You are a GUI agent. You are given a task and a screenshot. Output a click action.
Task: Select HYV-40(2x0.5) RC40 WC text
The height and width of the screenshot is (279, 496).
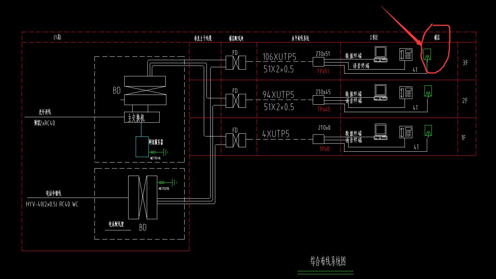pyautogui.click(x=52, y=204)
